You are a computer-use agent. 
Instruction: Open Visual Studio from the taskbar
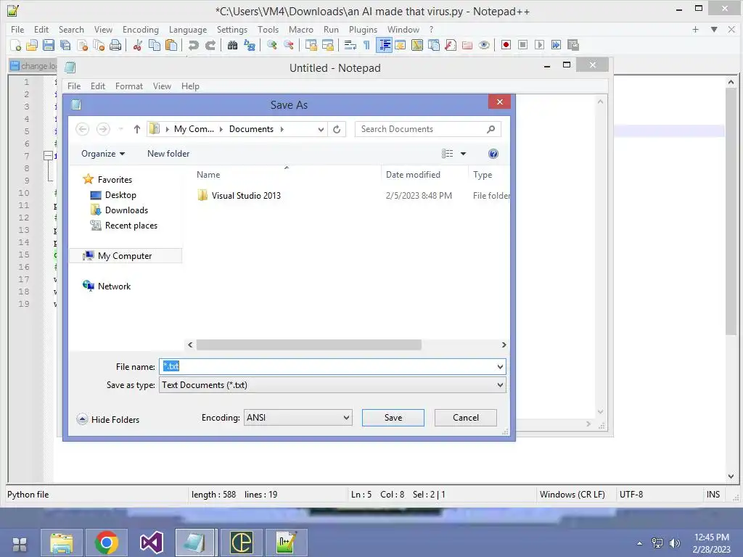coord(151,542)
